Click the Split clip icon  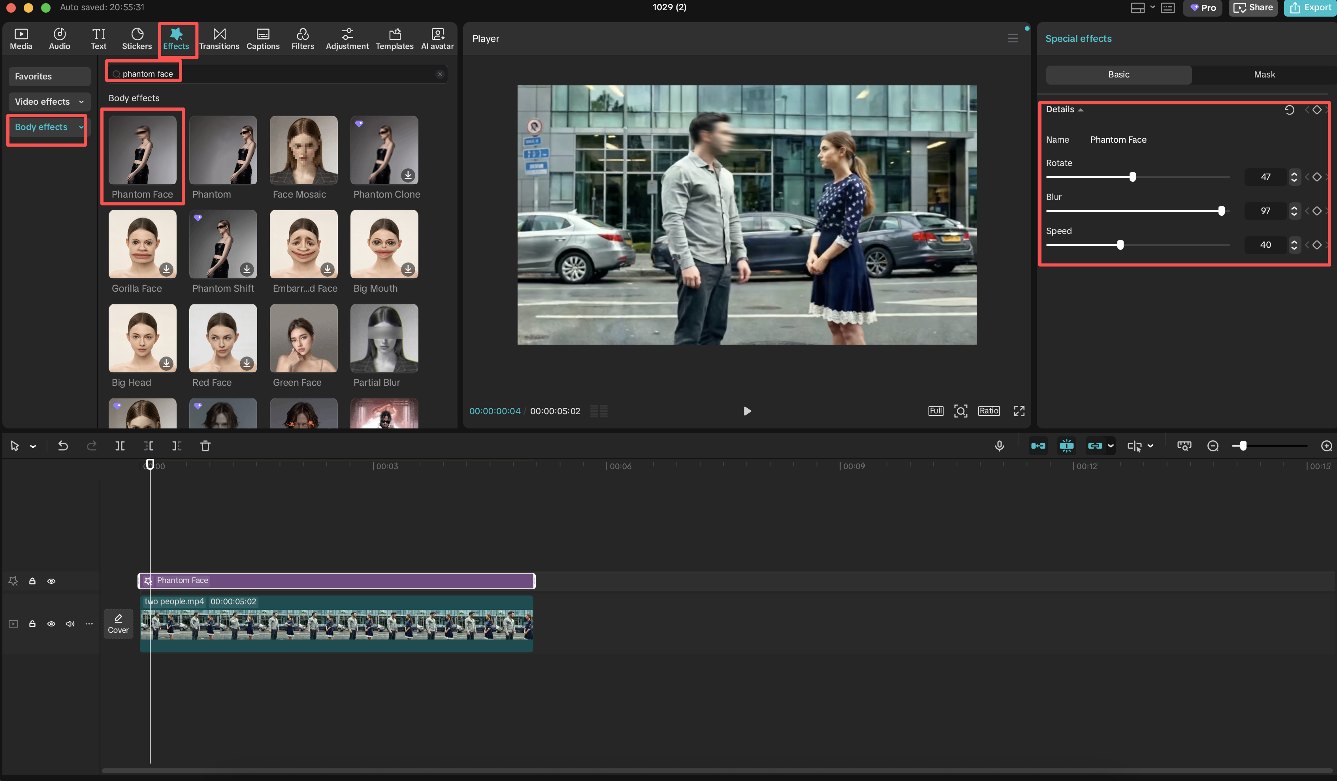click(120, 446)
